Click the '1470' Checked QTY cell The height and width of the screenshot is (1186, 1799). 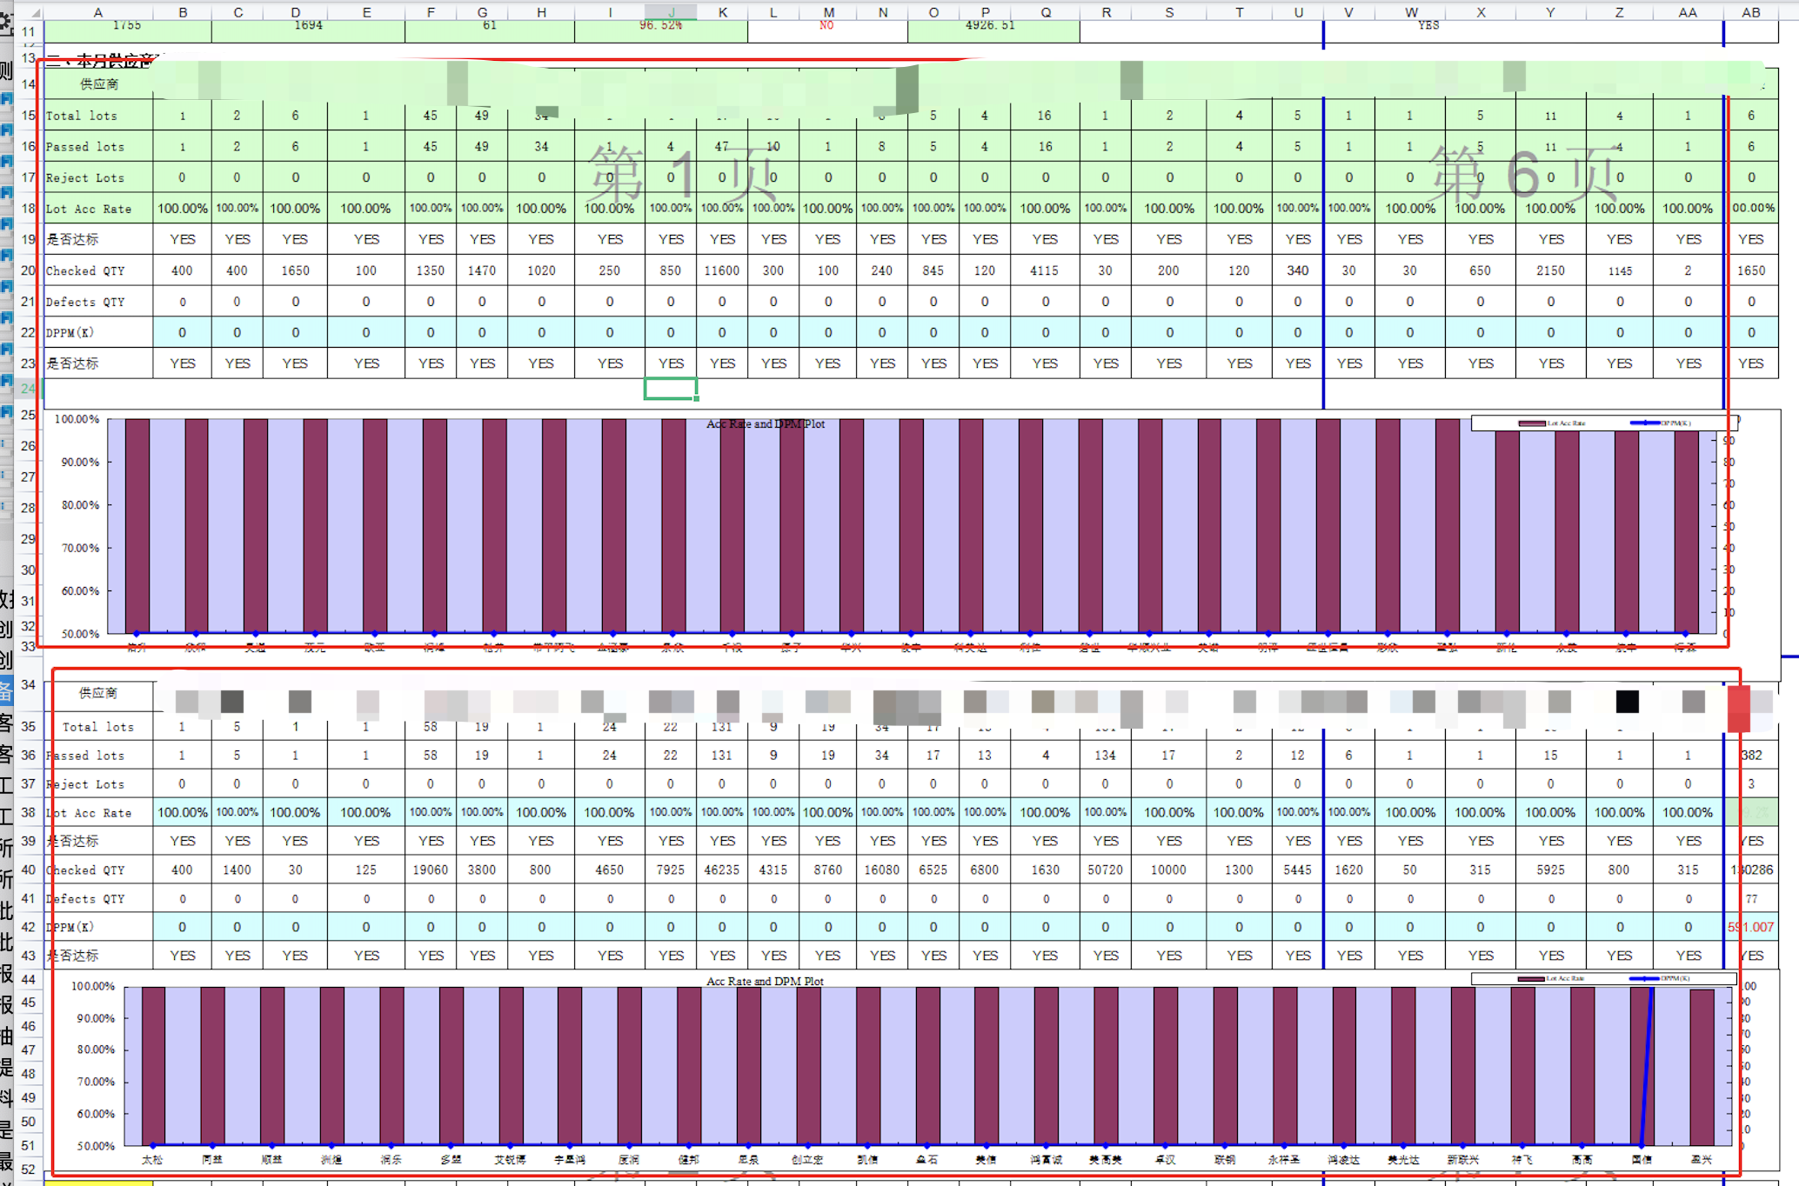[482, 270]
